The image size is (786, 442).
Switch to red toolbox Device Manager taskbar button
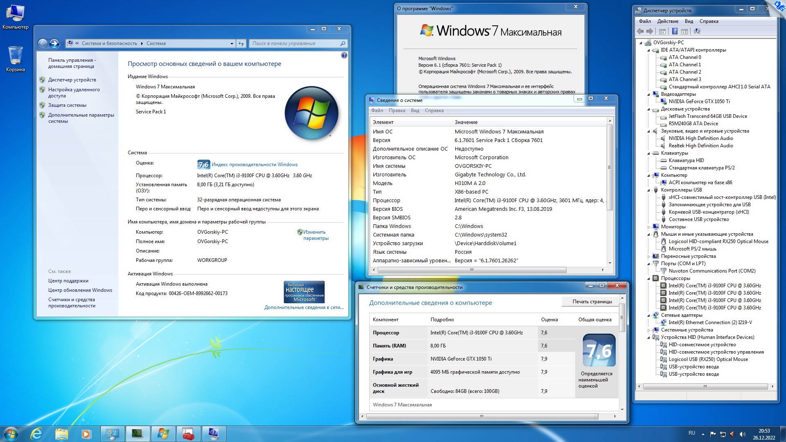188,434
